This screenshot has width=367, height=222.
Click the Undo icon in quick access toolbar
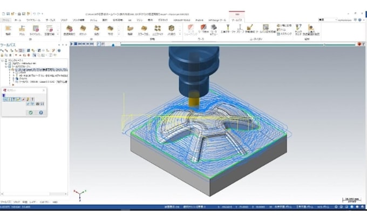pos(35,14)
